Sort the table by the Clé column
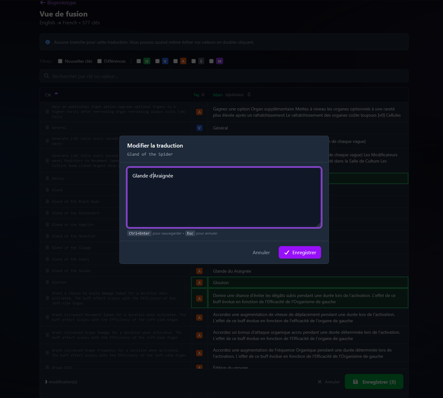The height and width of the screenshot is (398, 443). (51, 94)
